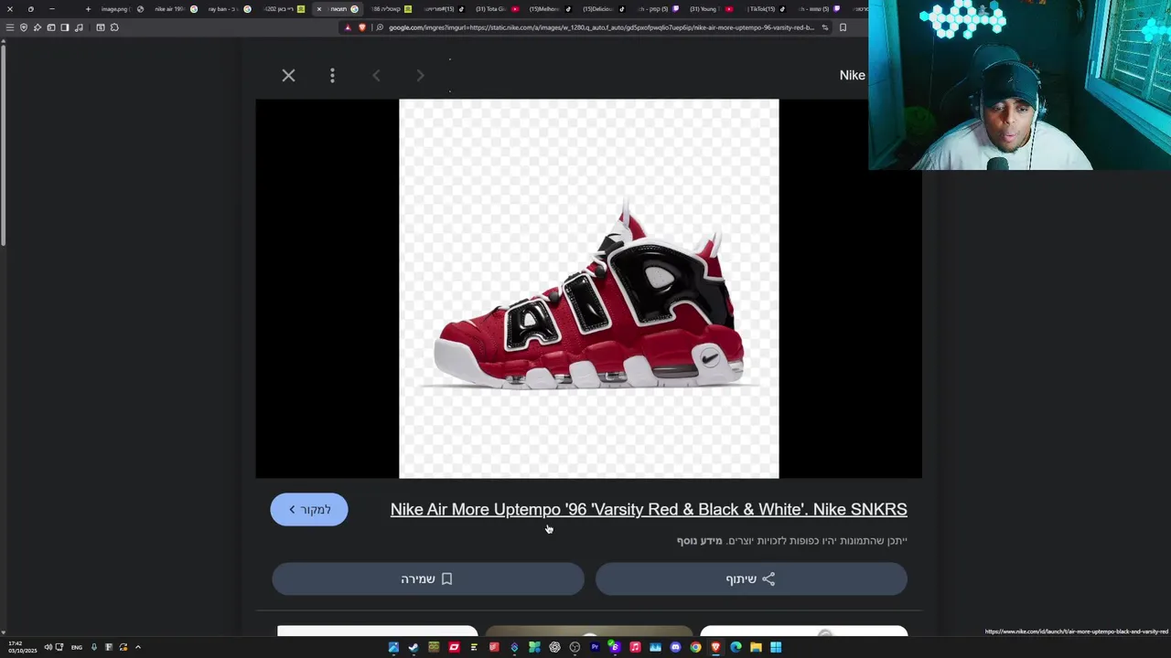Open Steam from the taskbar
Viewport: 1171px width, 658px height.
[414, 647]
